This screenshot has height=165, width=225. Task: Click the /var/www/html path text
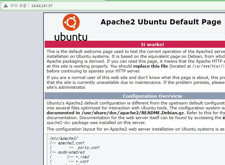(208, 66)
